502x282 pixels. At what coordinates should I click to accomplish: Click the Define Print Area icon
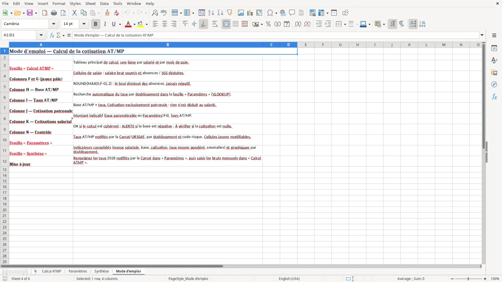[312, 13]
